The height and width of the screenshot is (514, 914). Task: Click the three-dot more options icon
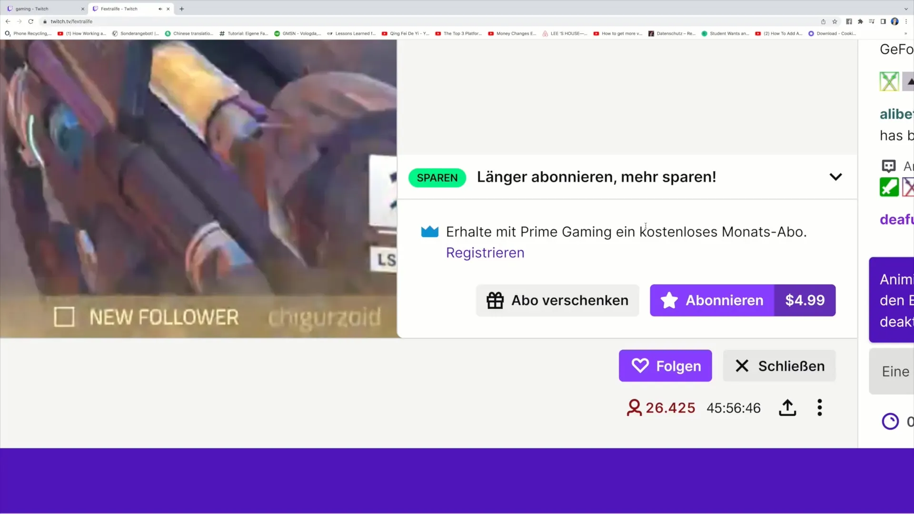(x=820, y=407)
